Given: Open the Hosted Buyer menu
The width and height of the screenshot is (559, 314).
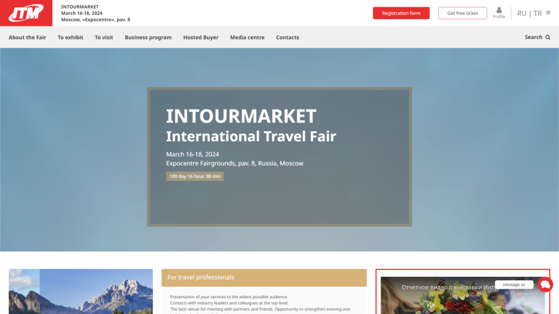Looking at the screenshot, I should coord(201,38).
